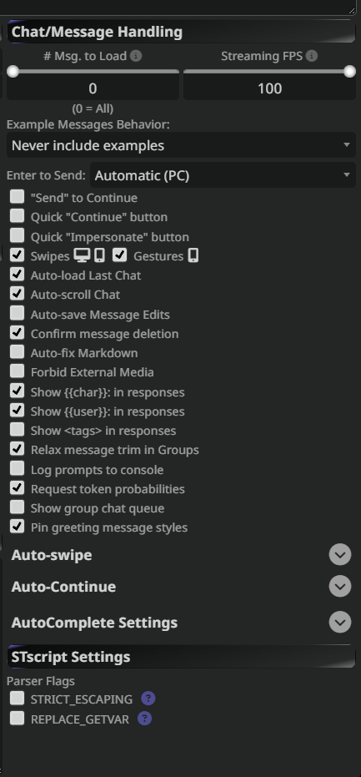Open Example Messages Behavior dropdown

[x=181, y=146]
